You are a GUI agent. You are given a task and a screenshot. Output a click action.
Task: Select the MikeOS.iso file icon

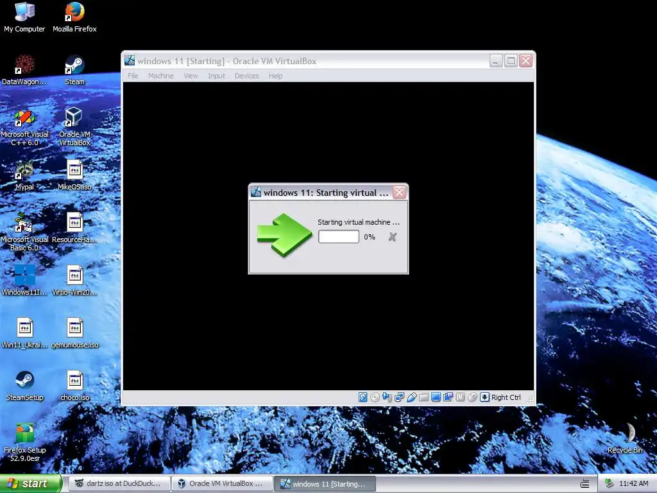(x=74, y=175)
